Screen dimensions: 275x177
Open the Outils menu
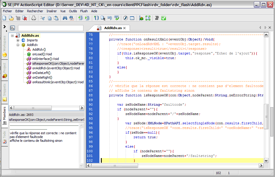coord(73,11)
